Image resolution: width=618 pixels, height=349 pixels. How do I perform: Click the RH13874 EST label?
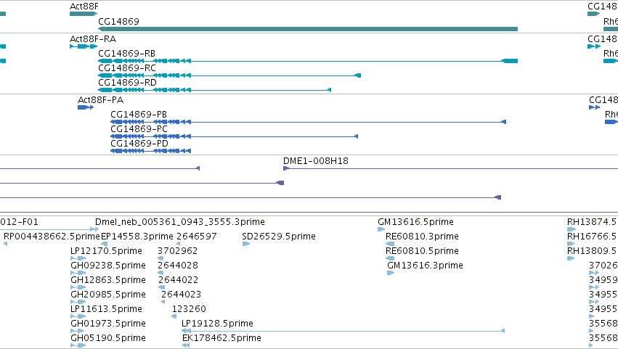pyautogui.click(x=593, y=222)
